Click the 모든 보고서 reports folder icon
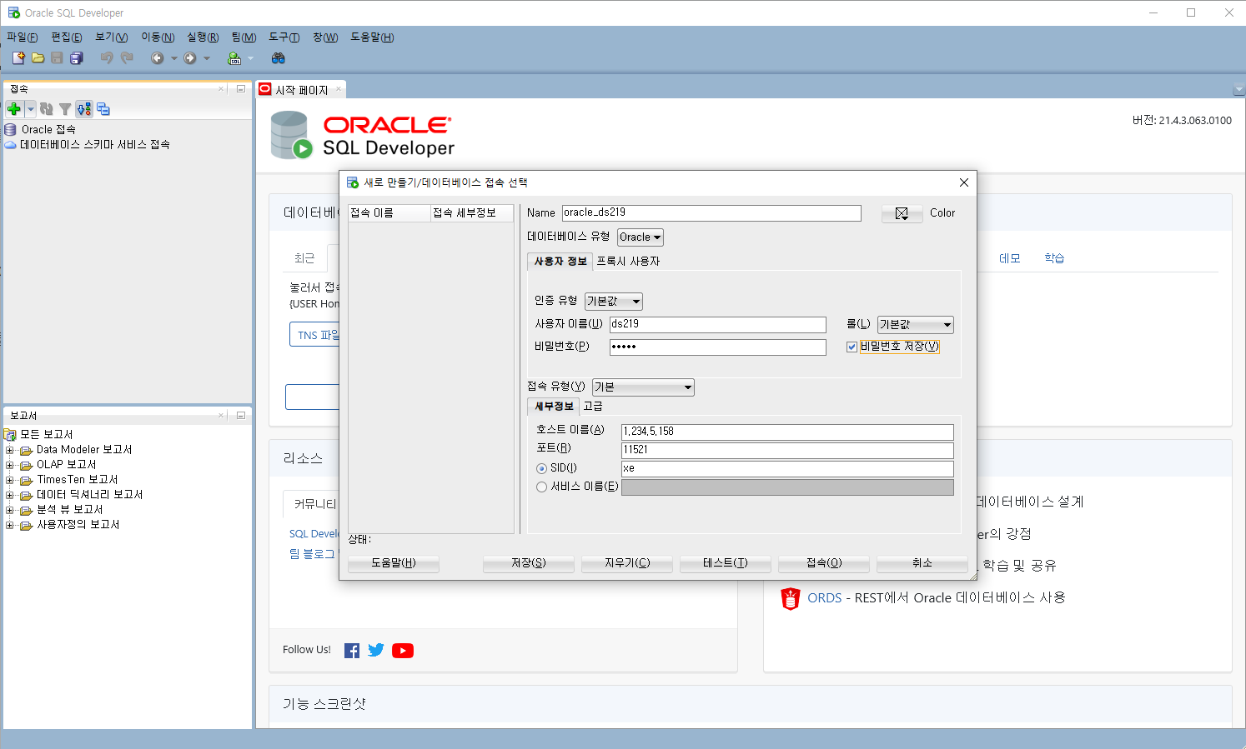 click(11, 434)
